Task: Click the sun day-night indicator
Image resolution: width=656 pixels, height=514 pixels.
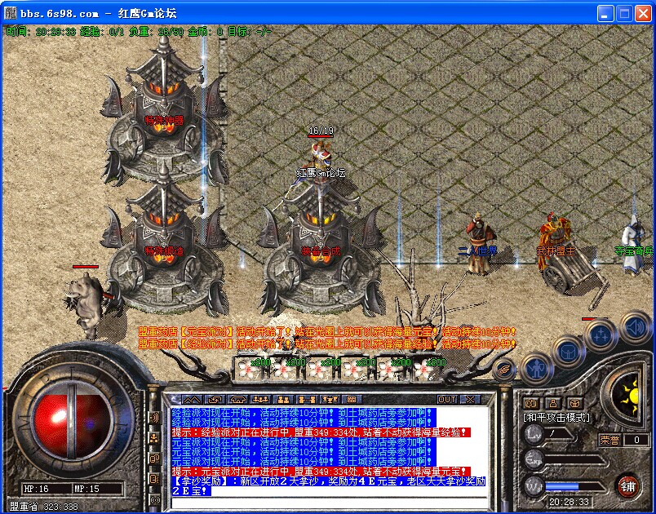Action: click(x=629, y=394)
